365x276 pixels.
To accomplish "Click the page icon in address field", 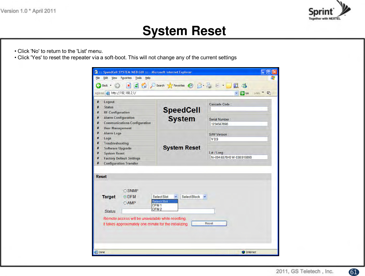I will pos(108,93).
